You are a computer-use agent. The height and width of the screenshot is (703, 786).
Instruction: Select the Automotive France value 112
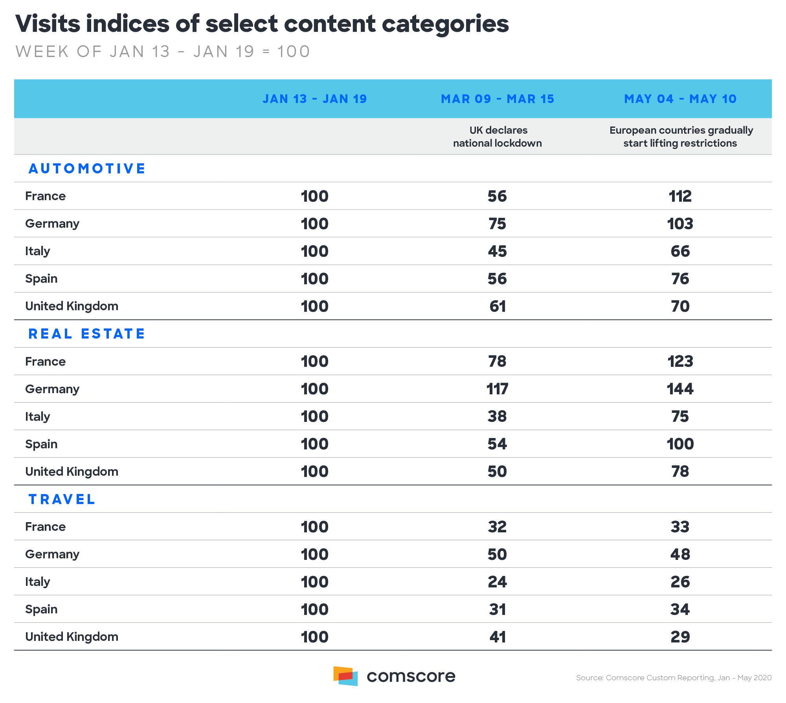pyautogui.click(x=680, y=196)
